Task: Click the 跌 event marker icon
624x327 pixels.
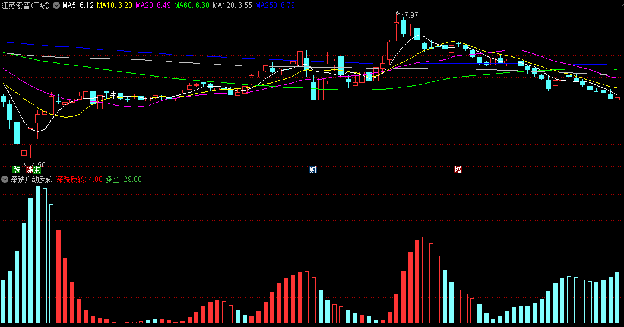Action: (x=16, y=170)
